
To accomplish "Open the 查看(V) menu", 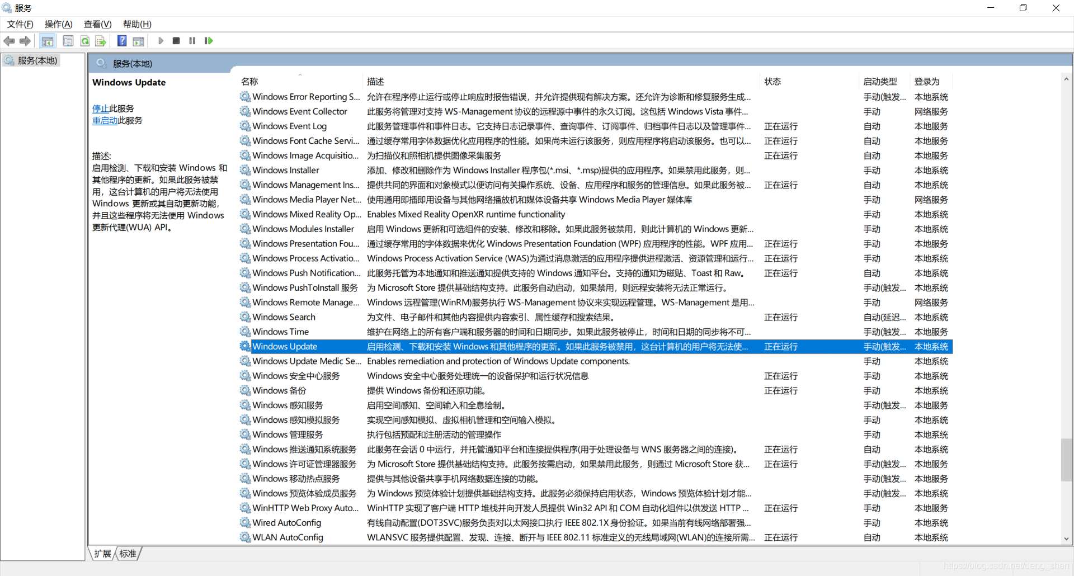I will (98, 24).
